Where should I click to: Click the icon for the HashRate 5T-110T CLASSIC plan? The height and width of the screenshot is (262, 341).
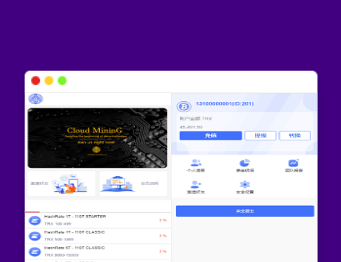(35, 251)
